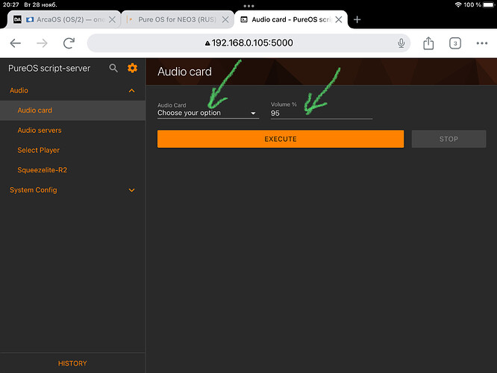Image resolution: width=497 pixels, height=373 pixels.
Task: Select Audio servers in sidebar
Action: pos(40,131)
